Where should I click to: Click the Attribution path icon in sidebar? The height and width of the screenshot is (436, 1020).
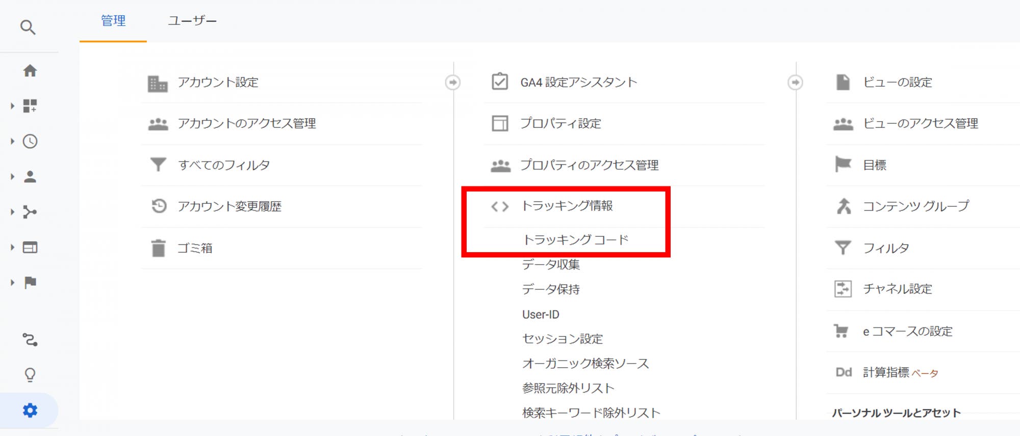coord(30,340)
